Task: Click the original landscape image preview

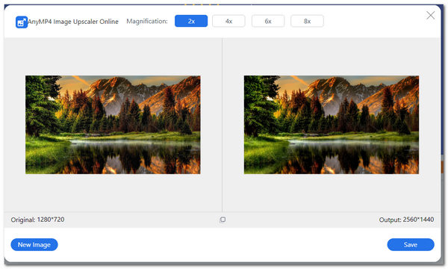Action: point(113,125)
